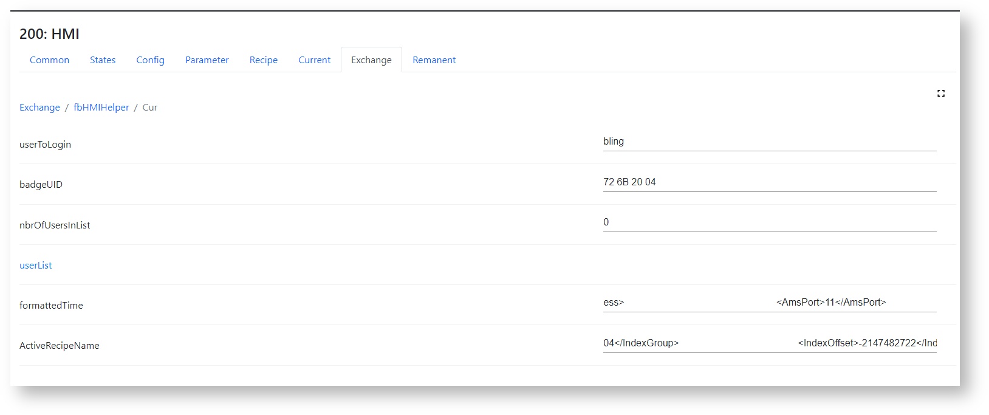The width and height of the screenshot is (989, 415).
Task: Select the Parameter tab
Action: tap(207, 60)
